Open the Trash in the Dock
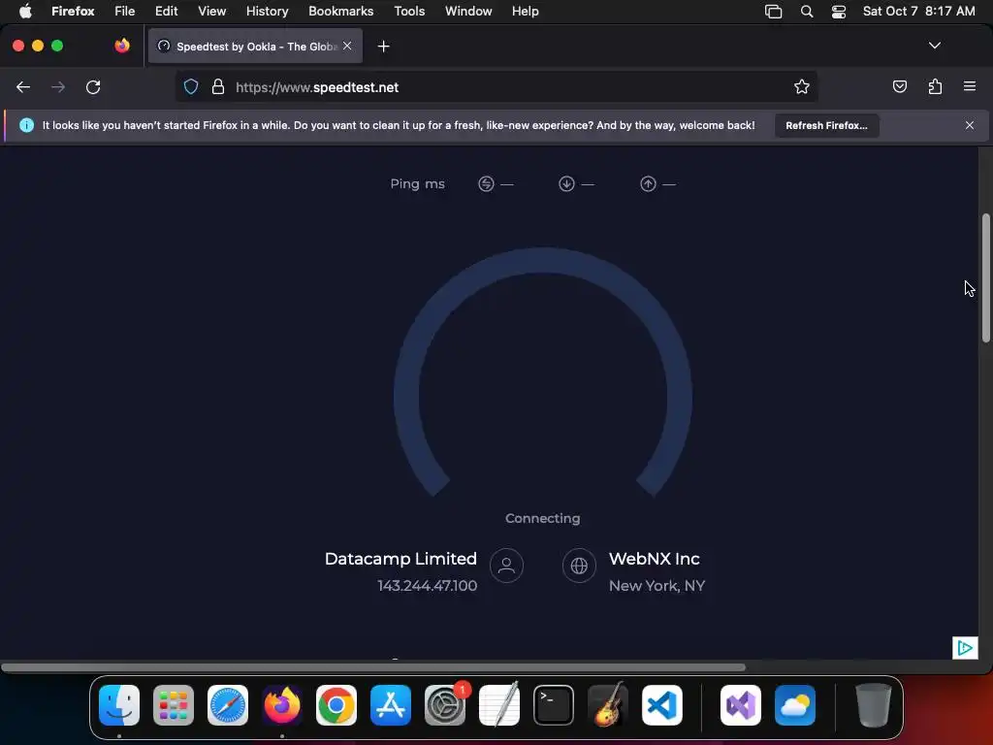The height and width of the screenshot is (745, 993). click(874, 704)
